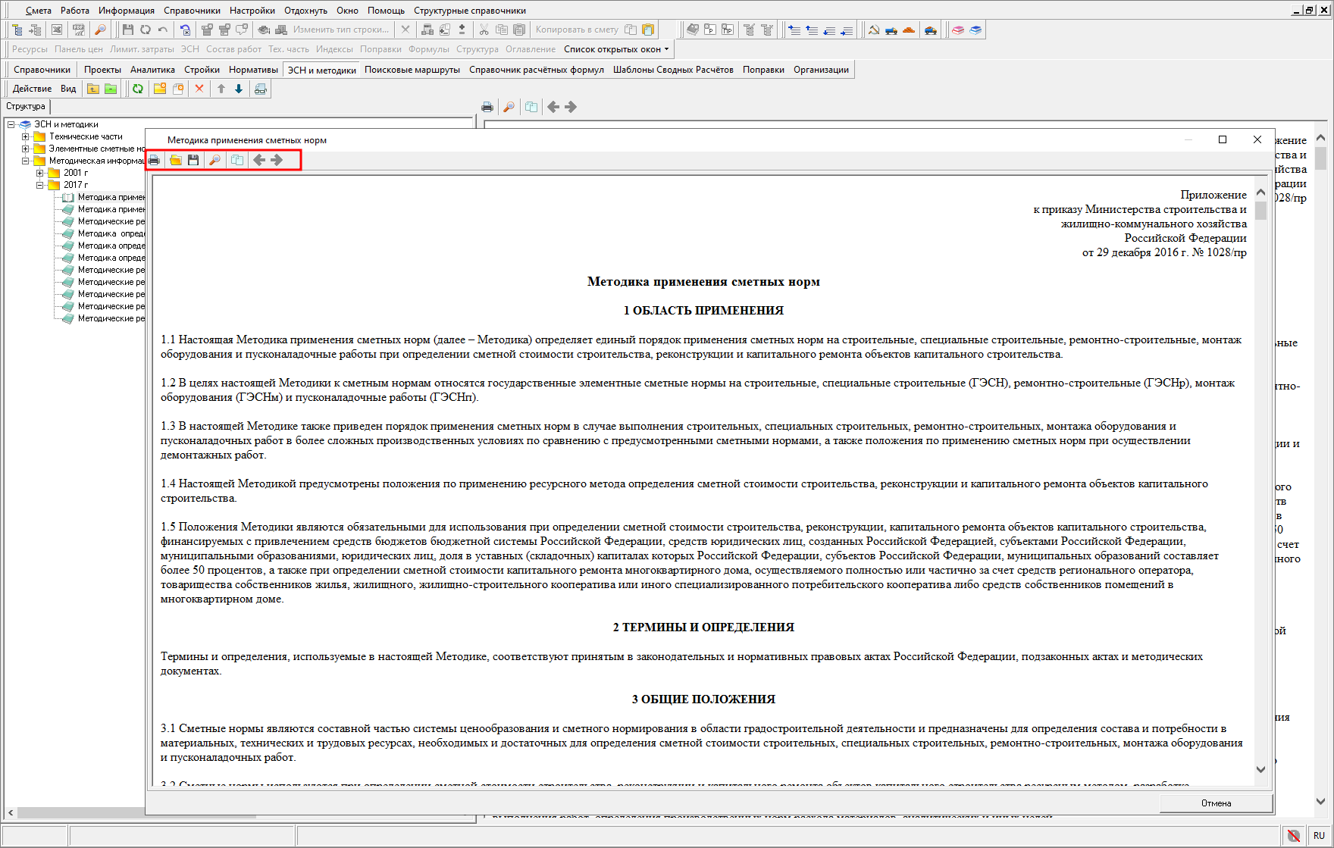Go back with the dialog's left arrow

pos(259,160)
